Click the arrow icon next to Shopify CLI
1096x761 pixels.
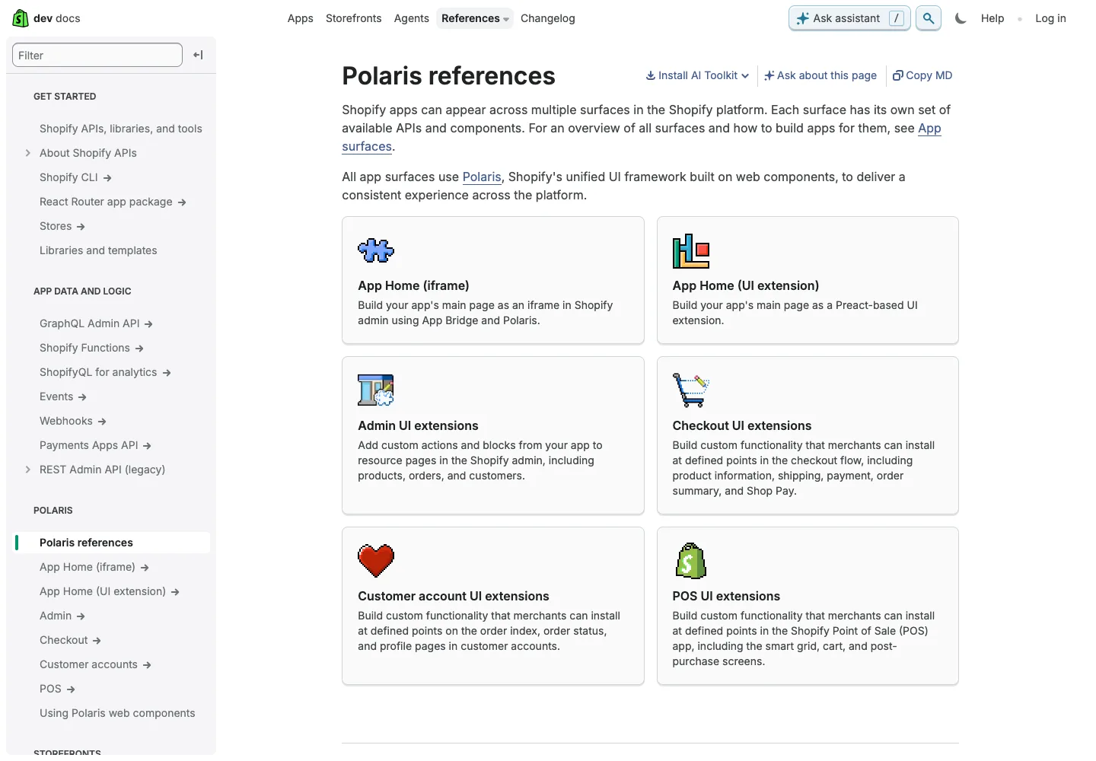[x=107, y=178]
